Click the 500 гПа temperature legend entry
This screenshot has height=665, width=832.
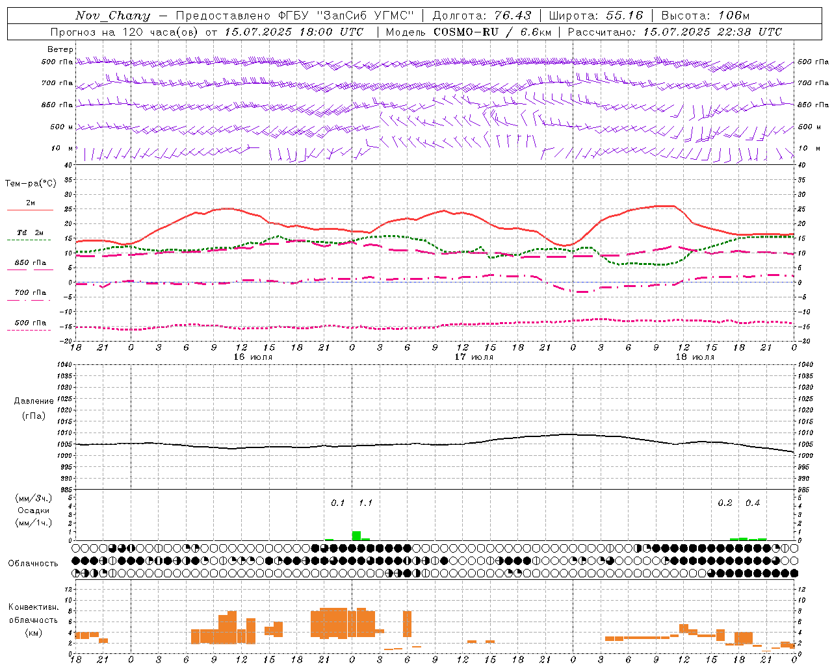[31, 323]
